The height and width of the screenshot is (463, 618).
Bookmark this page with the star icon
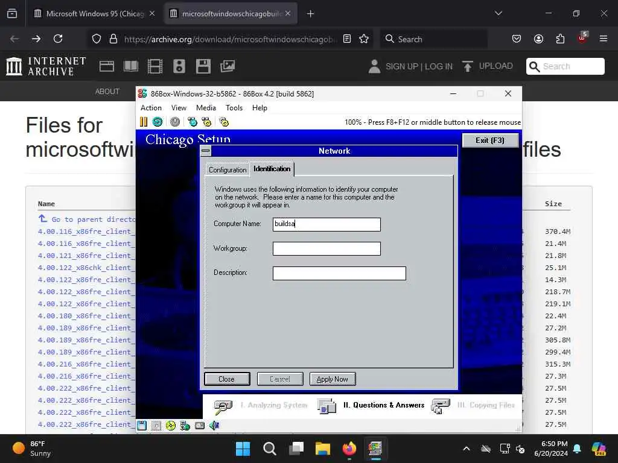coord(364,39)
